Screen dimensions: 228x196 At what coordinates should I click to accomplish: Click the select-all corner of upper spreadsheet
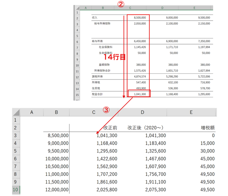tap(77, 8)
